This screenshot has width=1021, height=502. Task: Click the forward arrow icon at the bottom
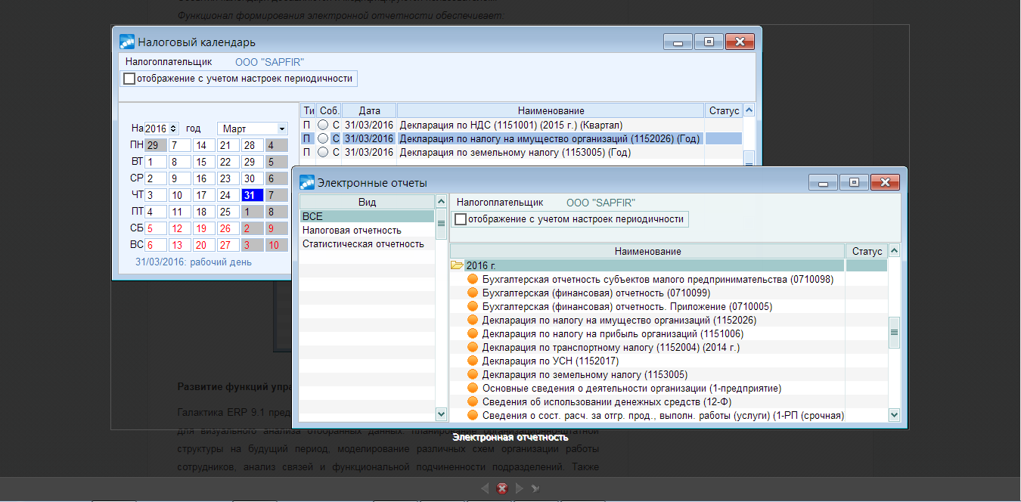click(519, 488)
